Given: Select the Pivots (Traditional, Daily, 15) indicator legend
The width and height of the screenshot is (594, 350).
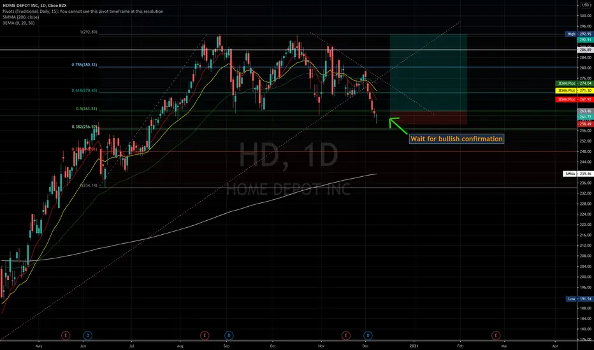Looking at the screenshot, I should tap(83, 11).
